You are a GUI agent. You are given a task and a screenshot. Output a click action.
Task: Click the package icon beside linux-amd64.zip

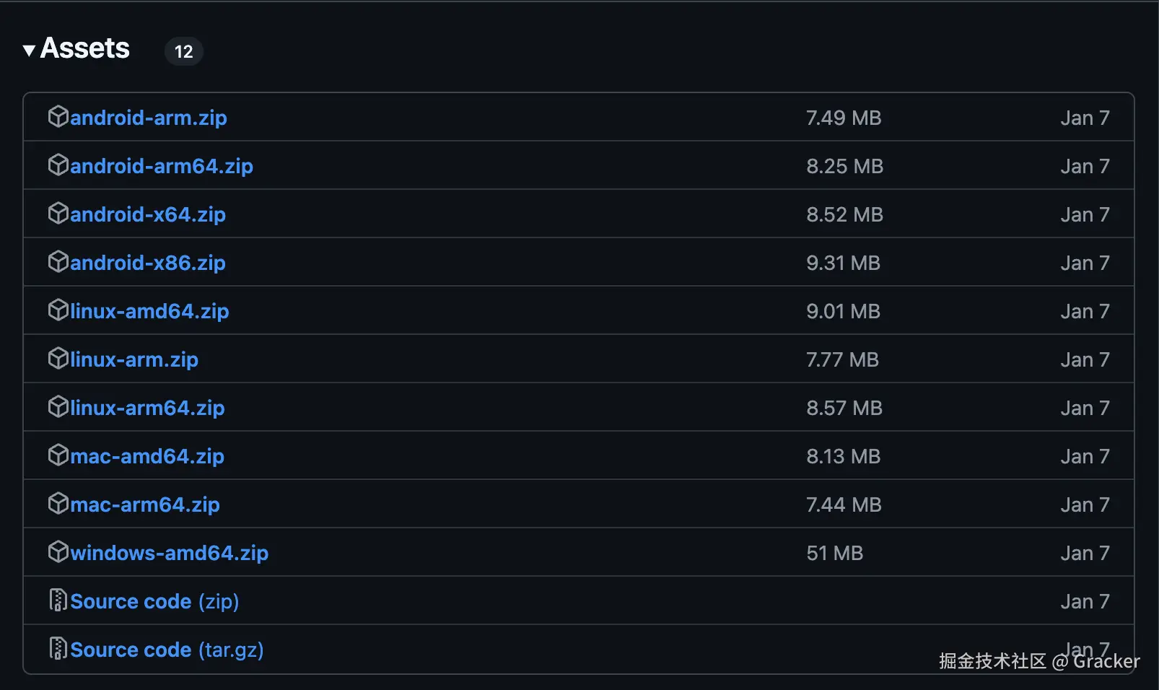pos(58,310)
